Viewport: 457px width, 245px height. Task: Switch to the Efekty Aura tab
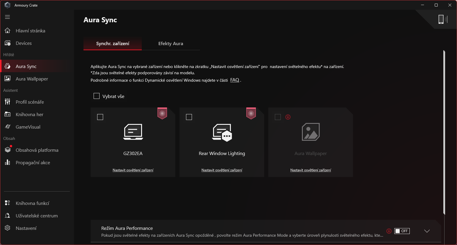[171, 44]
